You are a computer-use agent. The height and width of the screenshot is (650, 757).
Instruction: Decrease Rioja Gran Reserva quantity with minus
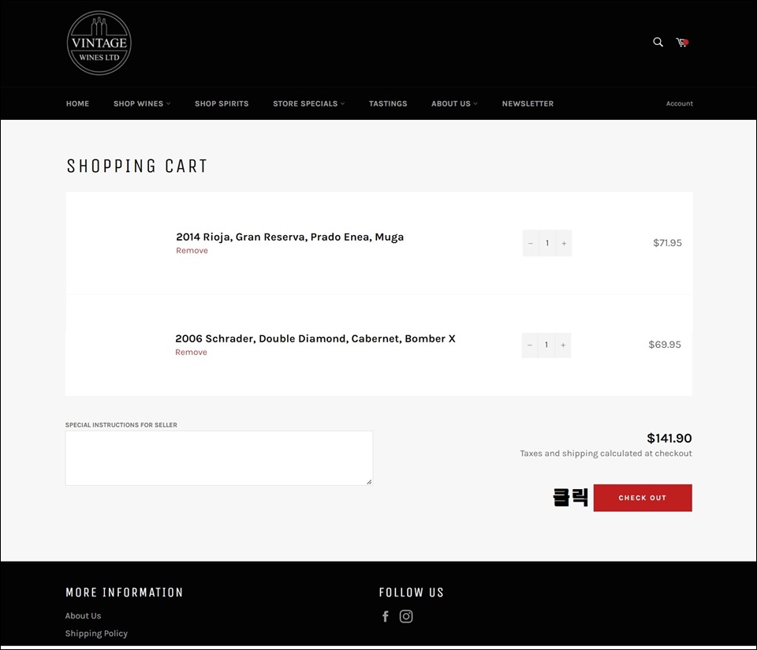531,243
